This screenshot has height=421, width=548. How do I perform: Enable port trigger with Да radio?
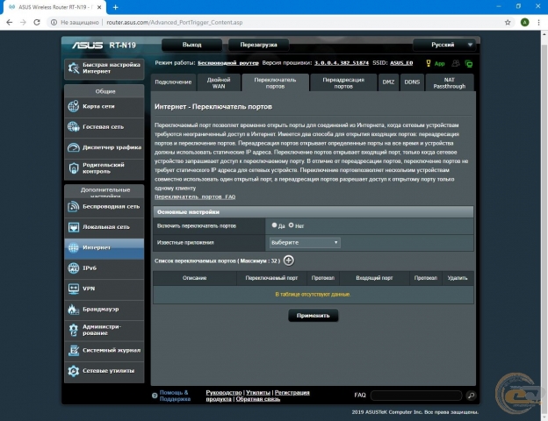pos(274,225)
